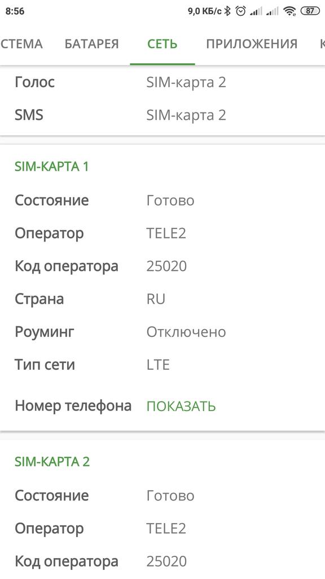Tap the SIM-КАРТА 1 section header
The image size is (325, 579).
[x=51, y=167]
